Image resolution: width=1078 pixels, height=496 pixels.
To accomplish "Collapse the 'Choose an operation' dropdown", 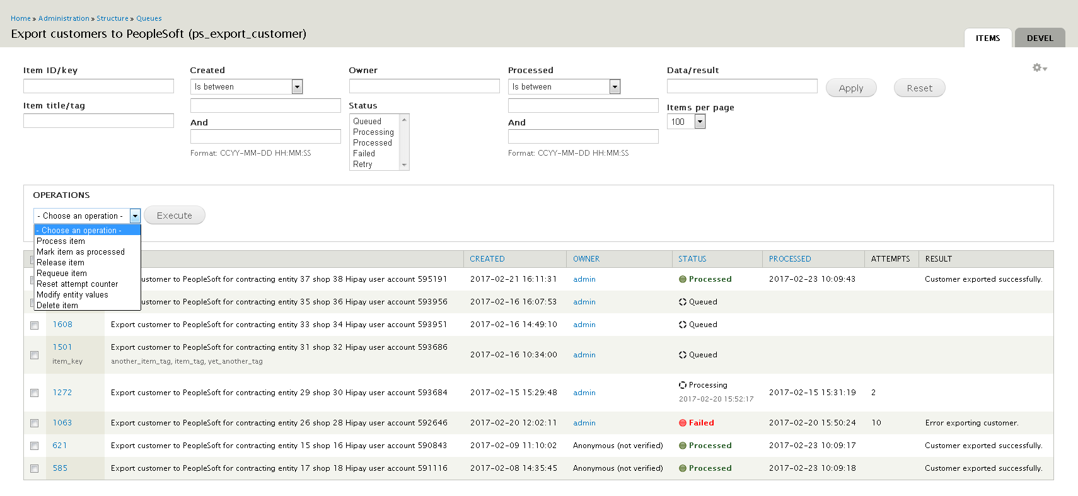I will point(87,216).
